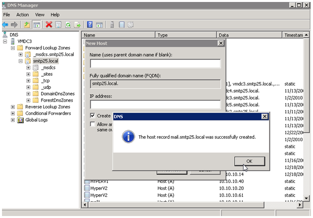Click the red X Delete icon

coord(49,25)
